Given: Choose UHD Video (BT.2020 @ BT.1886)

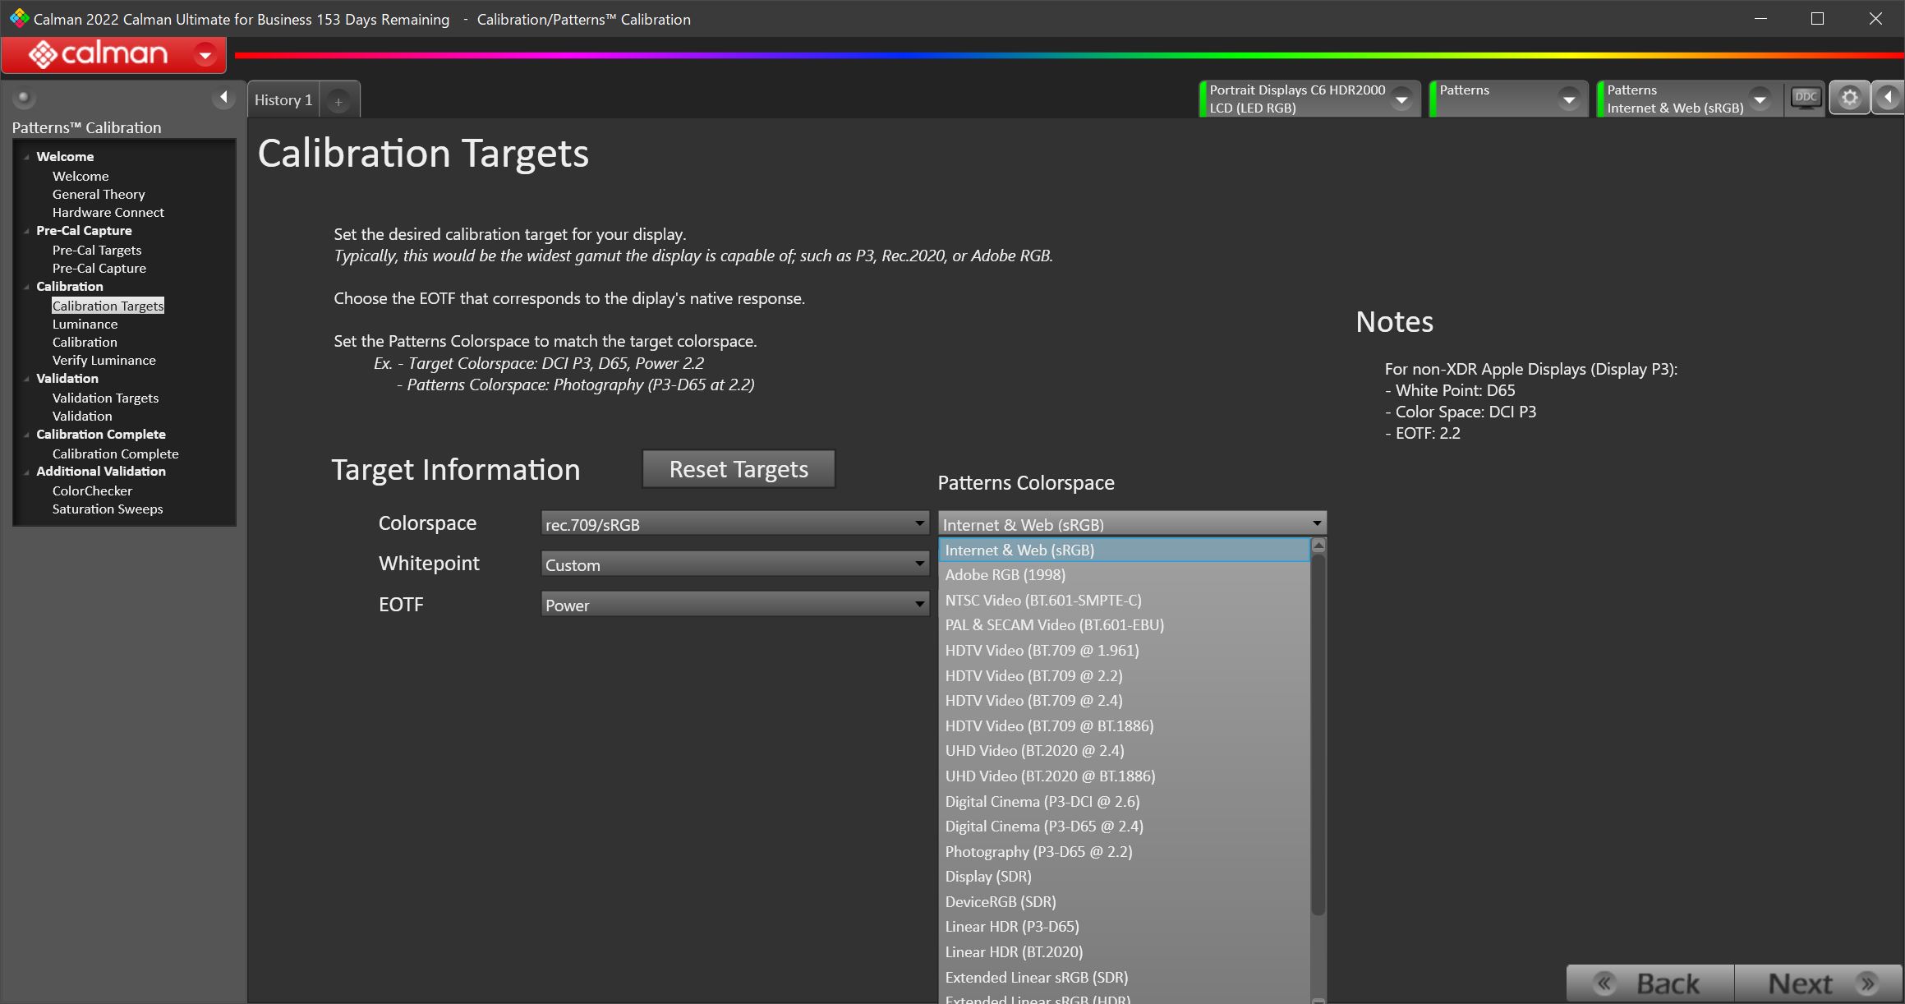Looking at the screenshot, I should 1124,776.
